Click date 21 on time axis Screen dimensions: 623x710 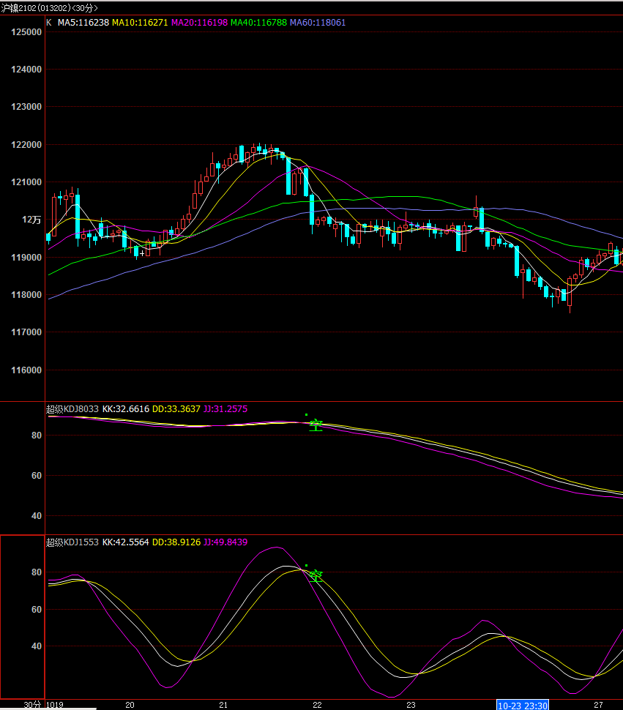(224, 705)
